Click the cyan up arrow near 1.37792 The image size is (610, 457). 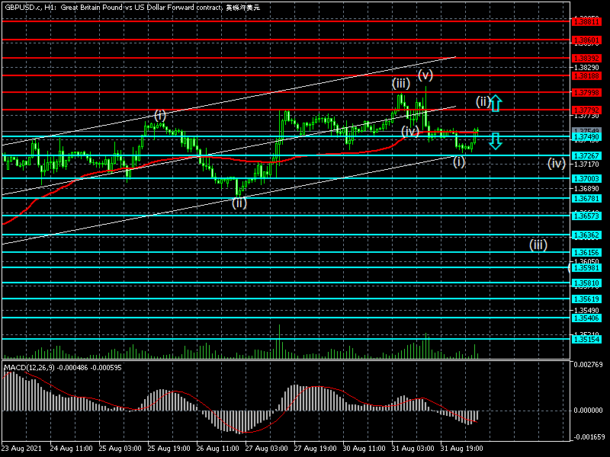pyautogui.click(x=496, y=104)
